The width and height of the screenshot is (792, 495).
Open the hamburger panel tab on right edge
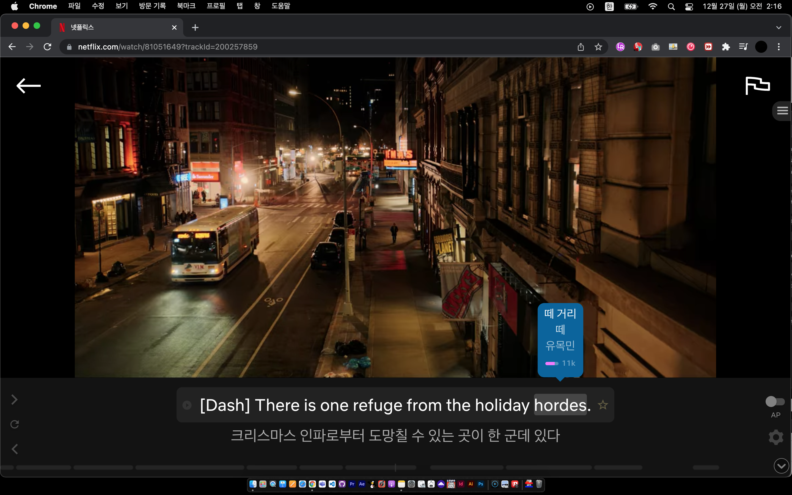782,111
